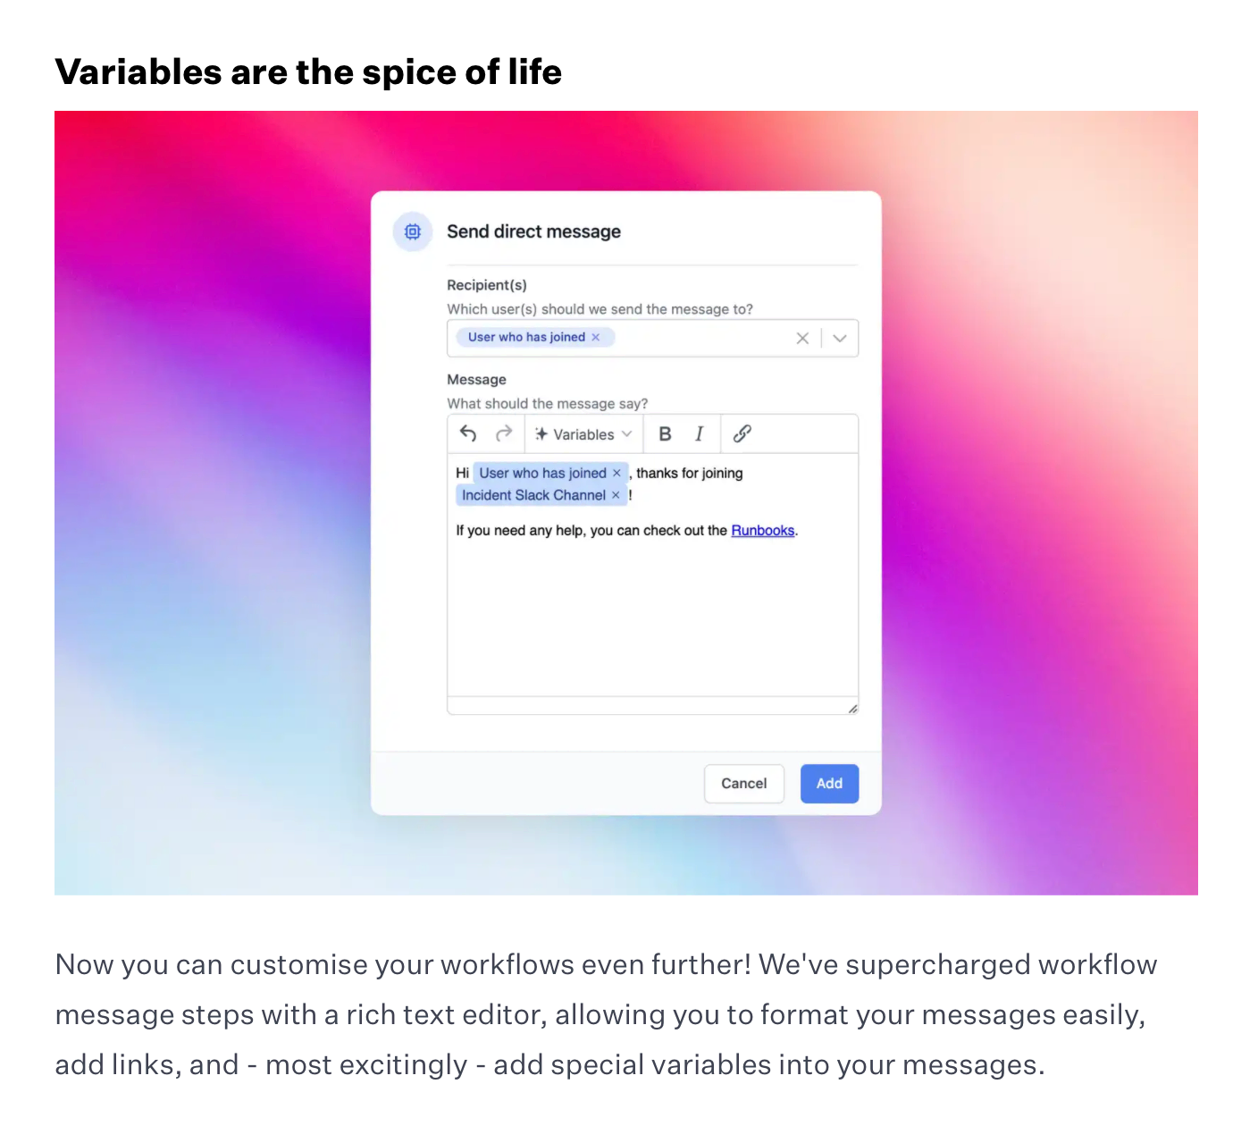Remove "User who has joined" recipient chip
The height and width of the screenshot is (1126, 1258).
click(596, 338)
